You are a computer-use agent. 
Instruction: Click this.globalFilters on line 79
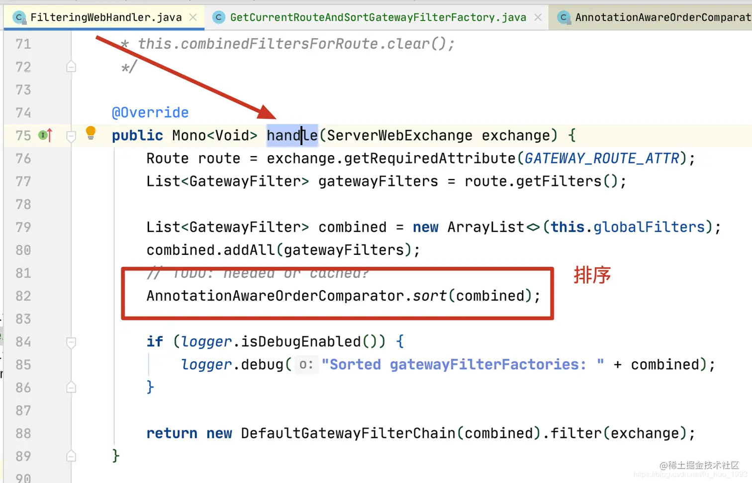[628, 227]
